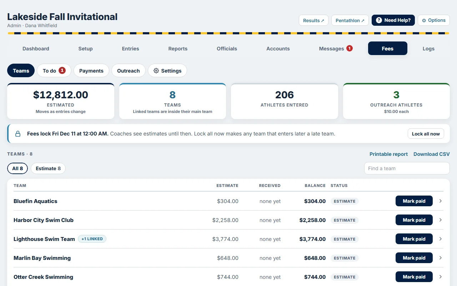The image size is (457, 286).
Task: Click the Download CSV link
Action: (x=432, y=154)
